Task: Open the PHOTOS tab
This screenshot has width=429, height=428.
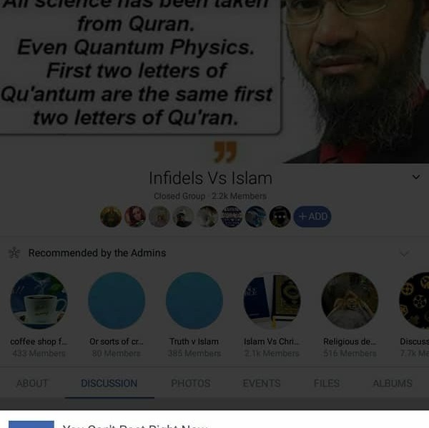Action: tap(191, 384)
